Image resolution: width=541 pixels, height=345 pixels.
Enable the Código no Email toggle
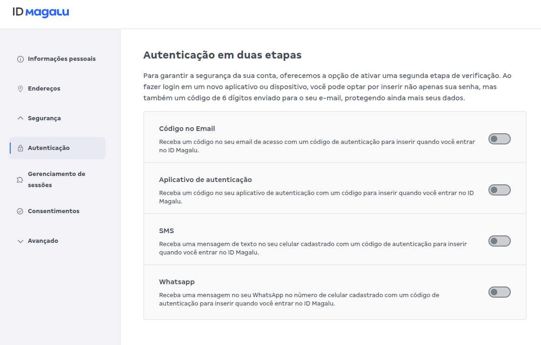pos(499,139)
